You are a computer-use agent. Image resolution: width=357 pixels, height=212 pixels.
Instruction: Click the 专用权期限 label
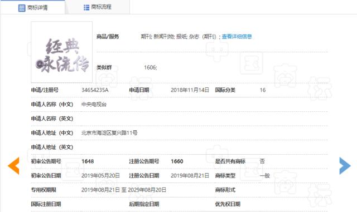tap(44, 190)
